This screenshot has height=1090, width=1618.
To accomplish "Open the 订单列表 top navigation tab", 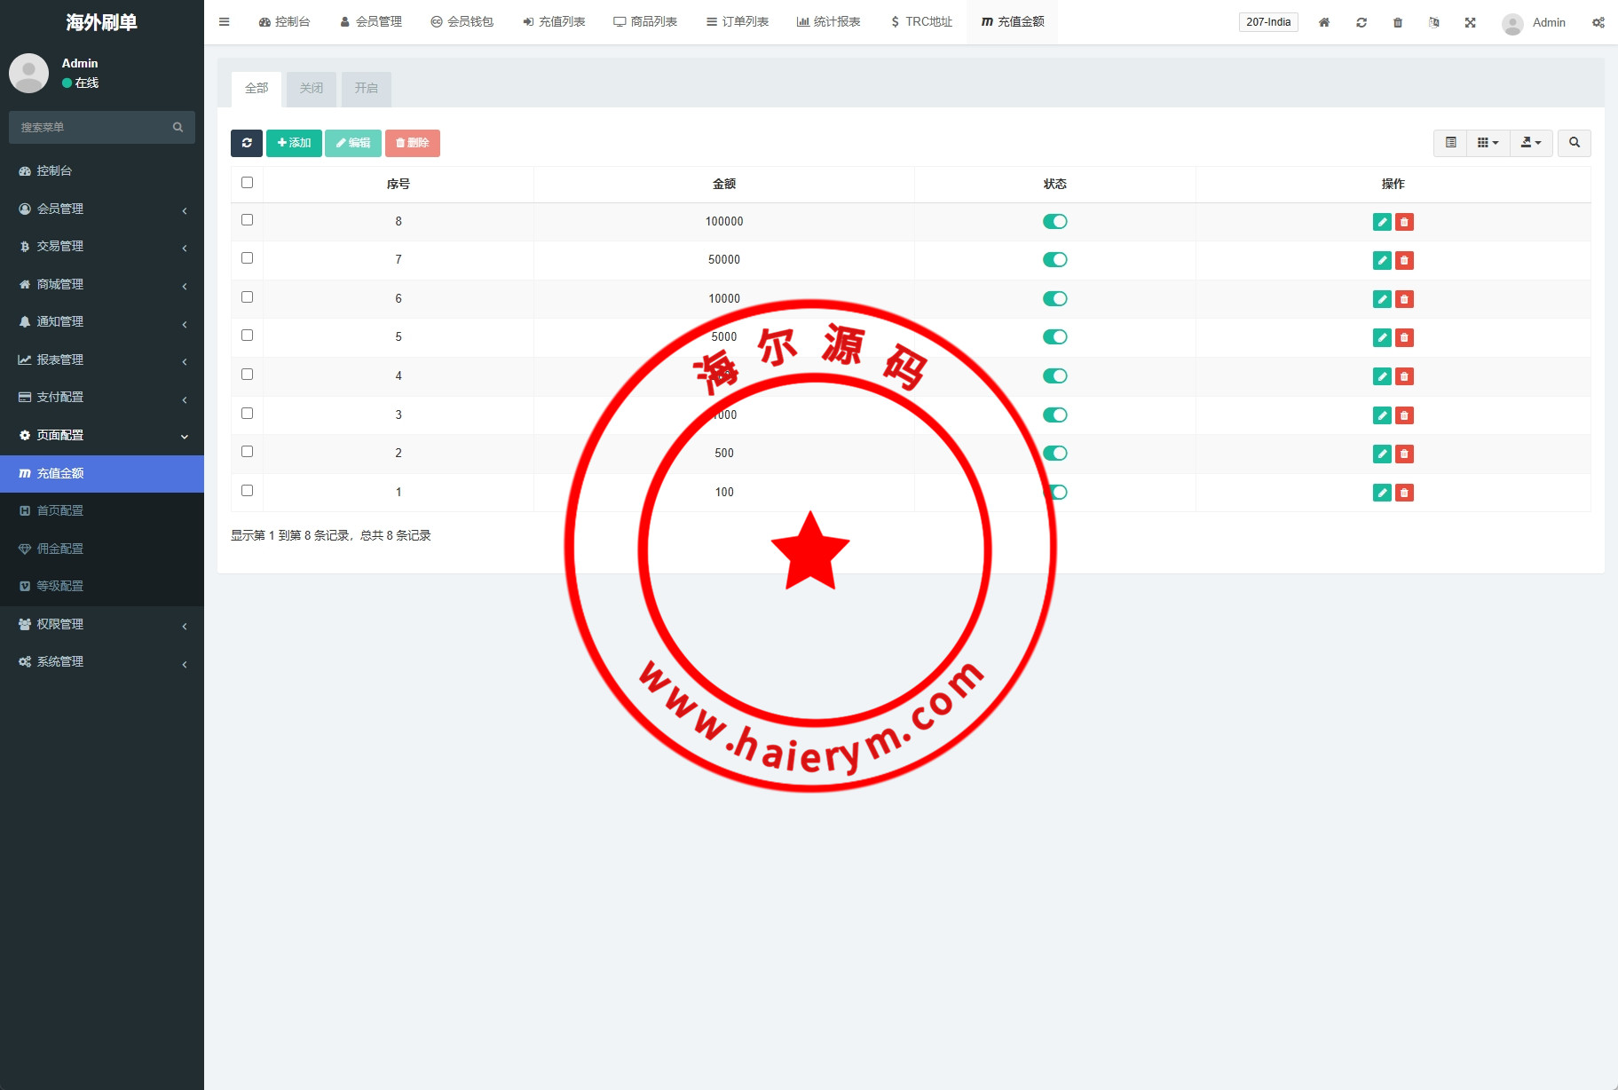I will click(737, 22).
